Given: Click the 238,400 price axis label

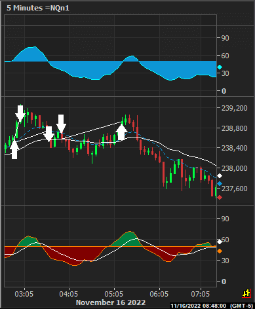Looking at the screenshot, I should (x=235, y=148).
